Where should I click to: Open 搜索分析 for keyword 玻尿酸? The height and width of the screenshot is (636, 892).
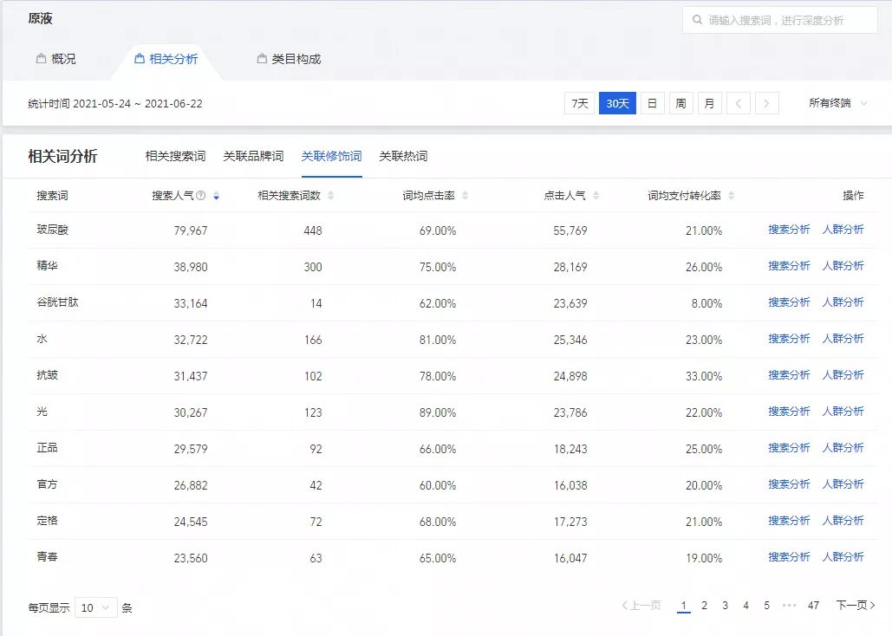(x=788, y=229)
